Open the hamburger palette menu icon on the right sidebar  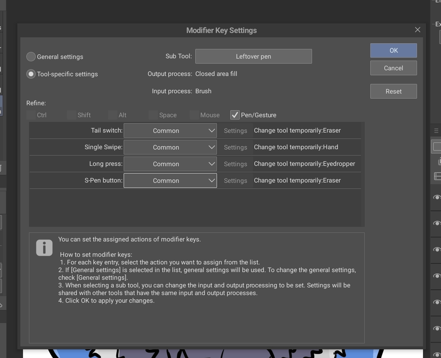click(x=436, y=130)
